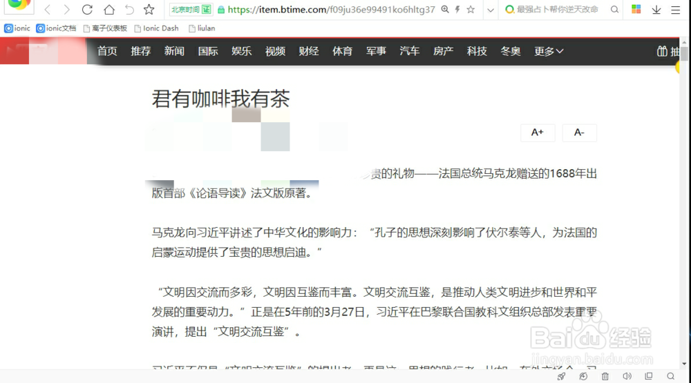
Task: Reload the page with refresh icon
Action: (x=87, y=9)
